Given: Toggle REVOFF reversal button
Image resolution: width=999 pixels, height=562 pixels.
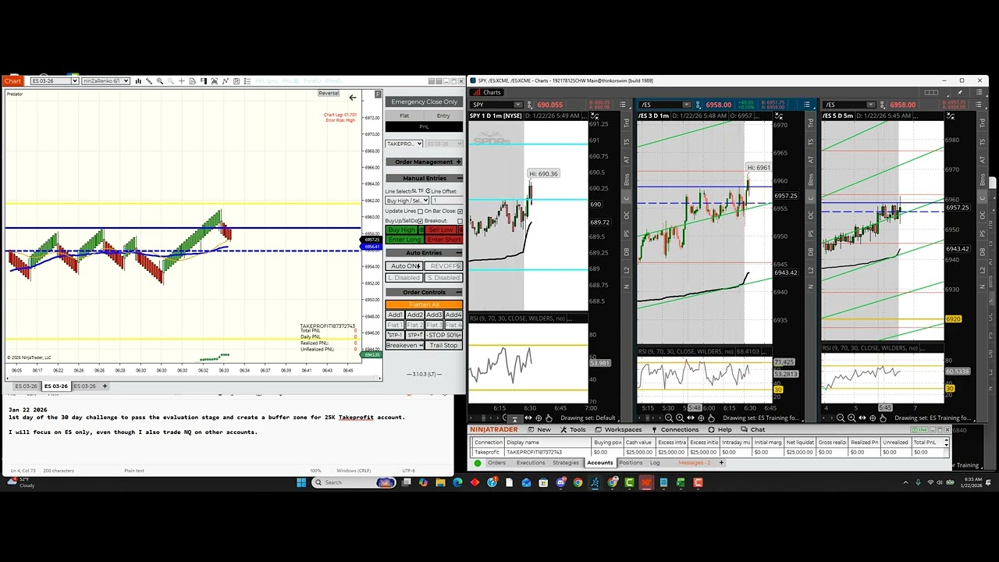Looking at the screenshot, I should (x=444, y=266).
